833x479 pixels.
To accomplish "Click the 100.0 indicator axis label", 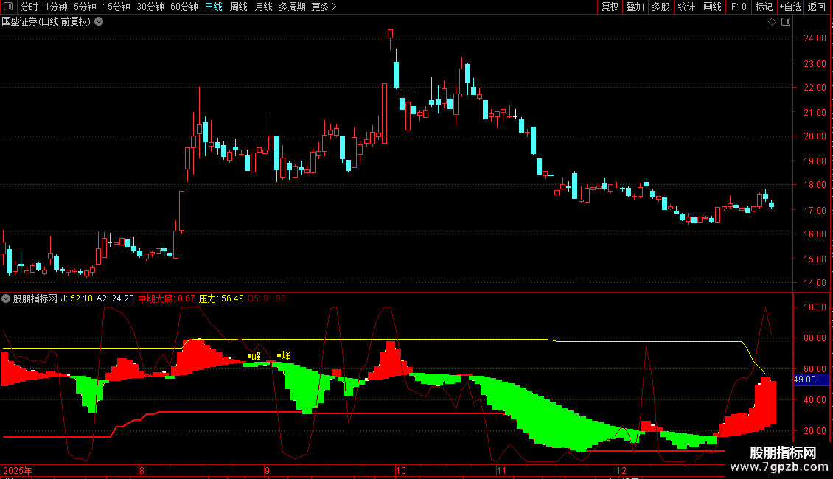I will [815, 307].
